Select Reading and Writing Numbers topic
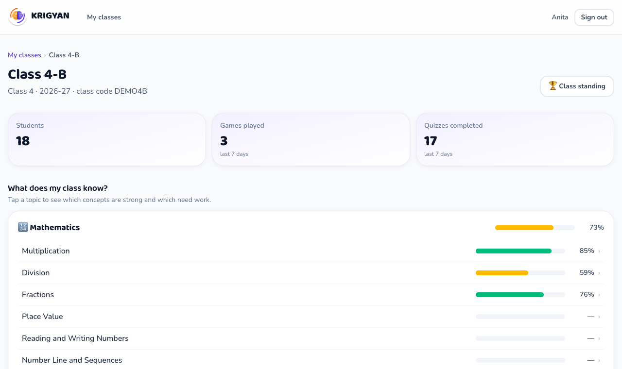This screenshot has height=369, width=622. [x=75, y=338]
